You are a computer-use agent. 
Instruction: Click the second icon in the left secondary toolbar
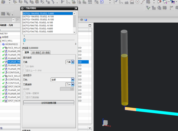click(x=9, y=14)
